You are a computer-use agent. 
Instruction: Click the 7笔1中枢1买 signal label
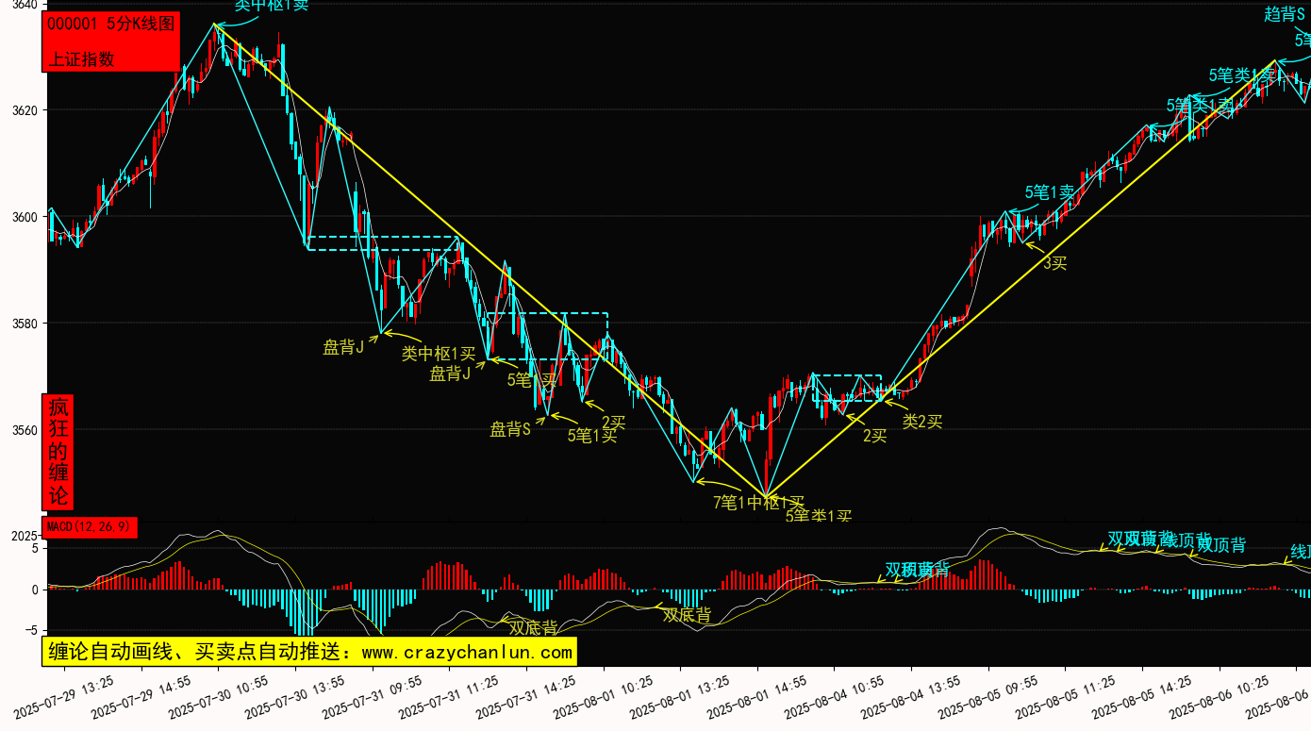click(x=758, y=502)
